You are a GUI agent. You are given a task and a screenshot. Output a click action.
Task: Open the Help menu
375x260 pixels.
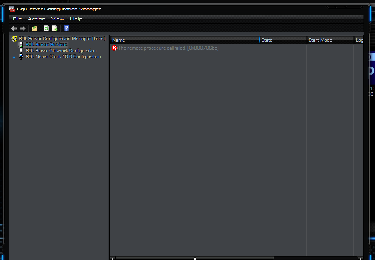coord(76,19)
